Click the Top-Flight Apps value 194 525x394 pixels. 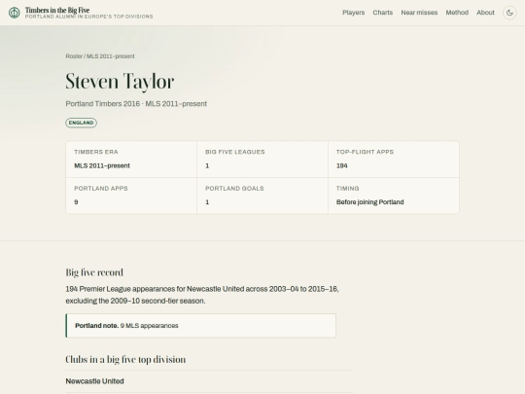point(342,165)
